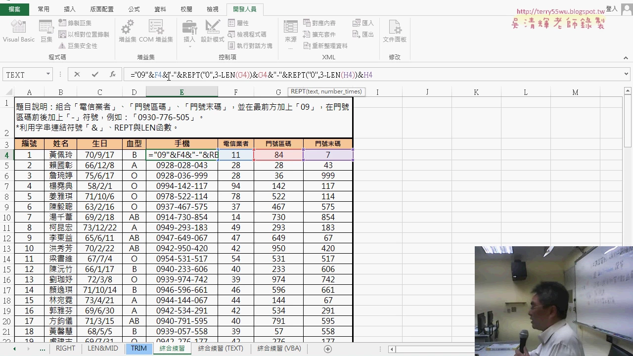Click cell with value 0928-028-043
The height and width of the screenshot is (356, 633).
(x=182, y=165)
